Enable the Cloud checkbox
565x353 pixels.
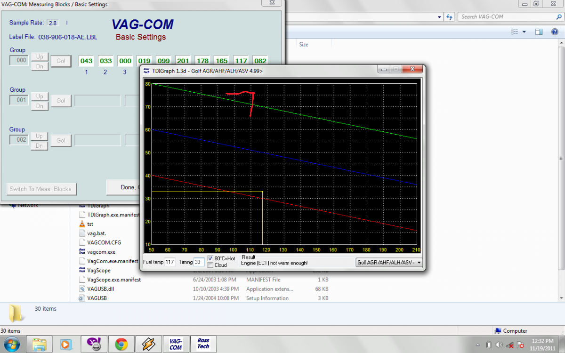pyautogui.click(x=210, y=265)
